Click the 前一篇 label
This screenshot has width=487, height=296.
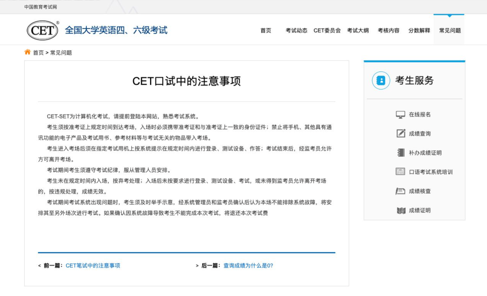click(x=53, y=265)
